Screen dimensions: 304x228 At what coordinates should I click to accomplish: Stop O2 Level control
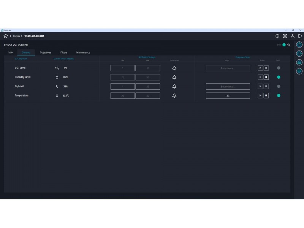(x=266, y=86)
